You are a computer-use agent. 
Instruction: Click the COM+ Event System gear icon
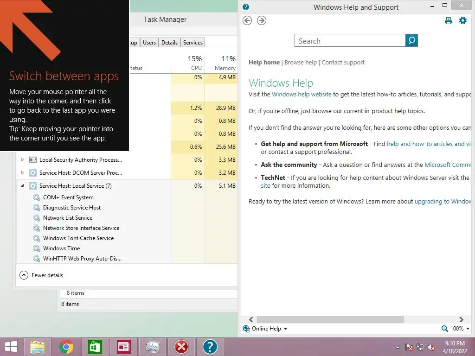37,197
